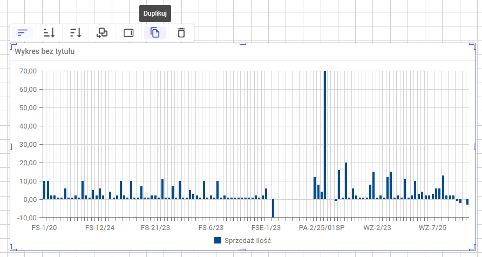The image size is (482, 257).
Task: Open the side panel icon in toolbar
Action: (128, 33)
